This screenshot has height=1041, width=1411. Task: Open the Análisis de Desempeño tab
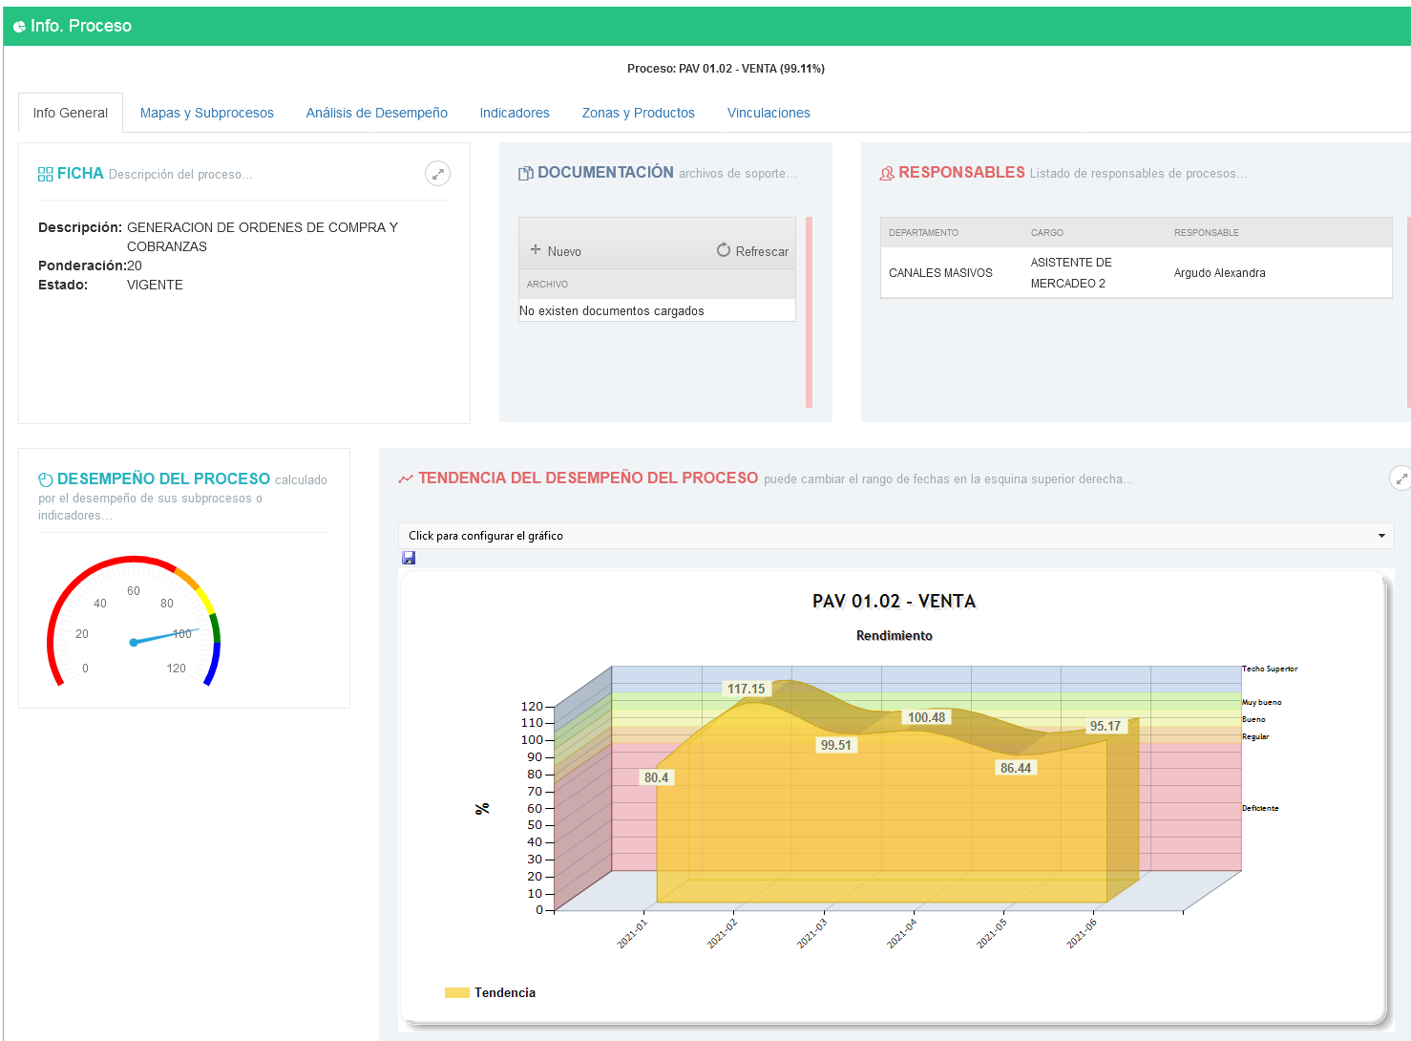click(x=377, y=113)
